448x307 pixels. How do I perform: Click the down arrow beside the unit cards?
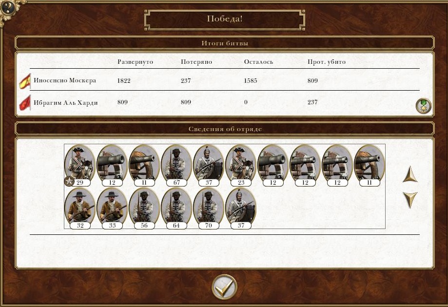pos(410,200)
